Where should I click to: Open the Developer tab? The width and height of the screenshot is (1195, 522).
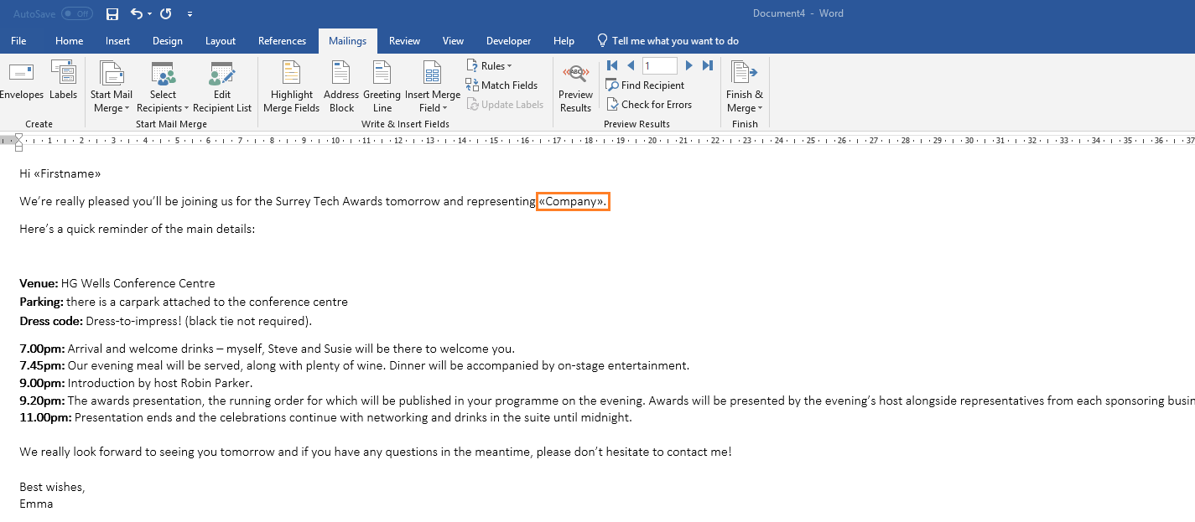508,40
